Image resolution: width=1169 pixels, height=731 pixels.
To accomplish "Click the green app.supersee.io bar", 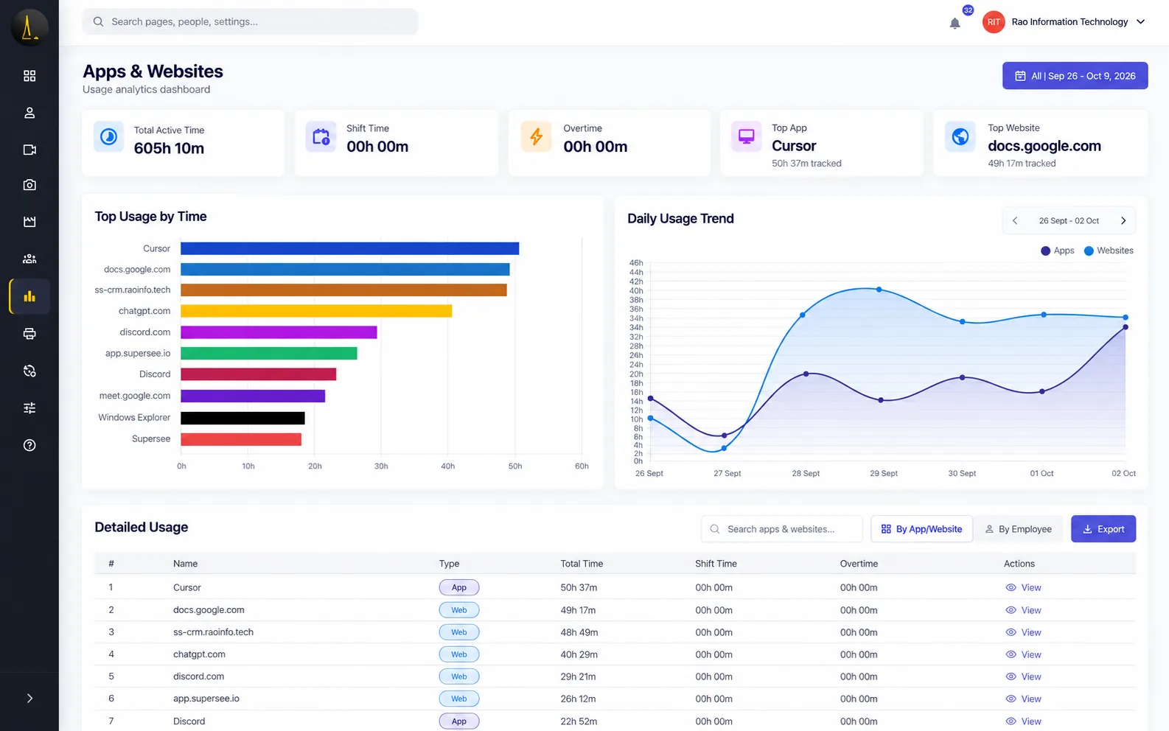I will point(269,354).
